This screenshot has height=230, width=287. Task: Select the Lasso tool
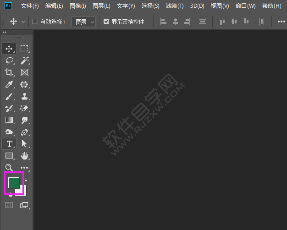click(9, 61)
